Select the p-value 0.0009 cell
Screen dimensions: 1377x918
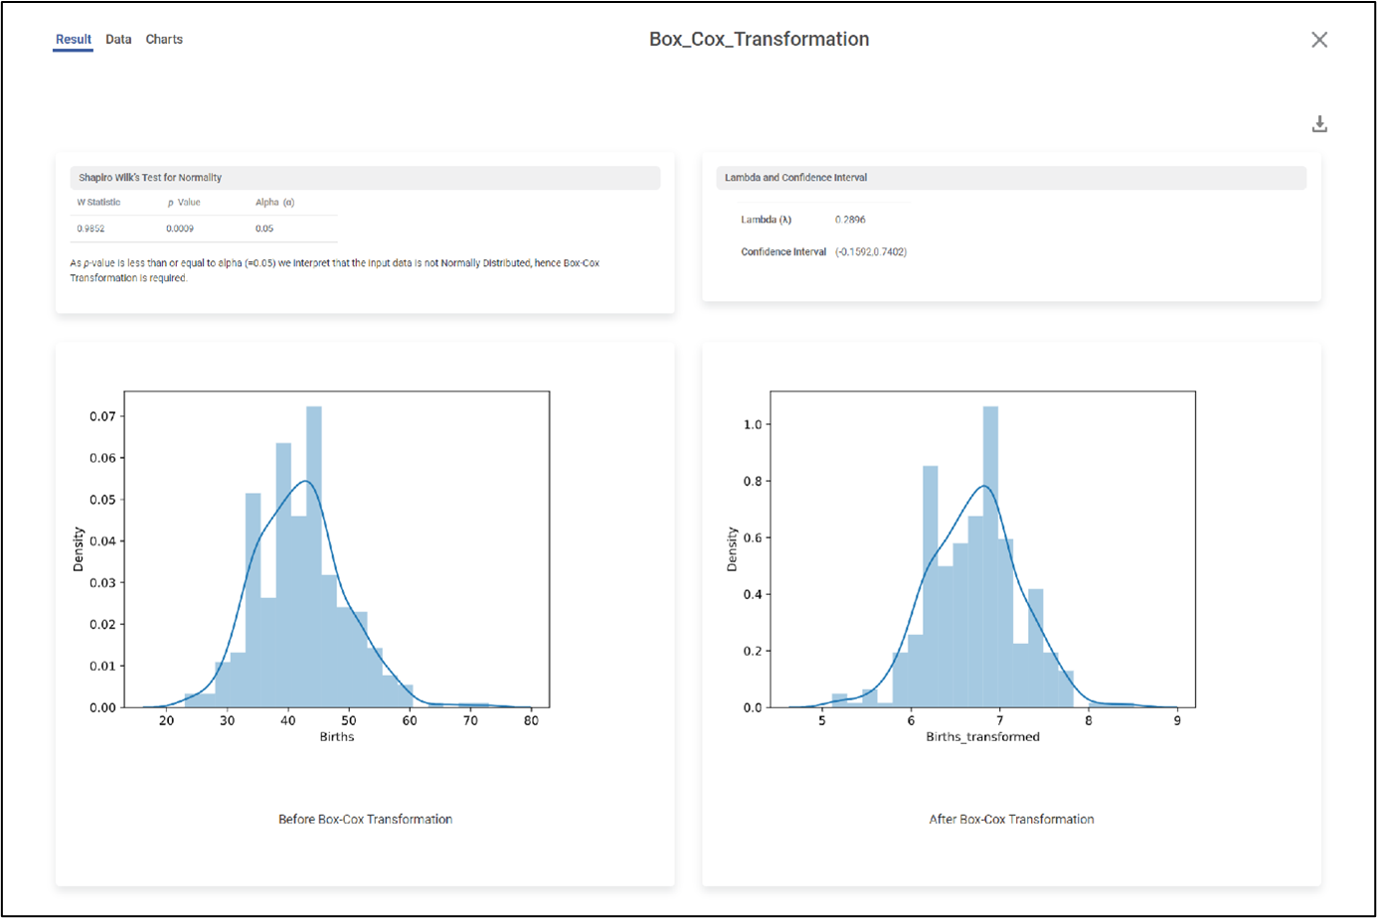(180, 229)
